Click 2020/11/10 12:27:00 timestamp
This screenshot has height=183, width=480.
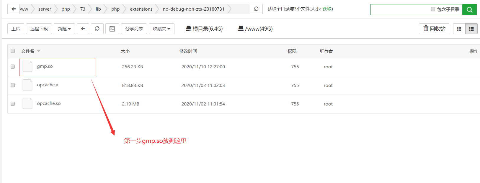coord(203,67)
